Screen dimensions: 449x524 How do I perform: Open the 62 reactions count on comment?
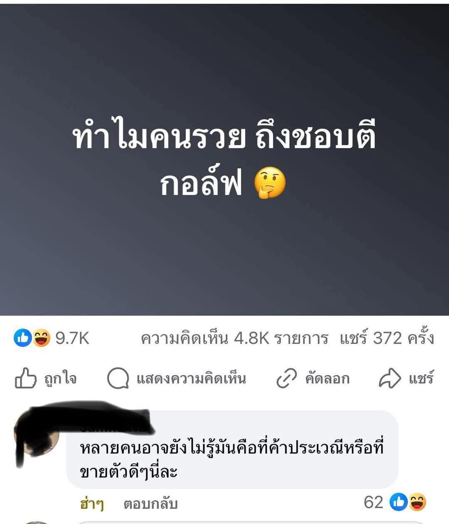pos(373,502)
